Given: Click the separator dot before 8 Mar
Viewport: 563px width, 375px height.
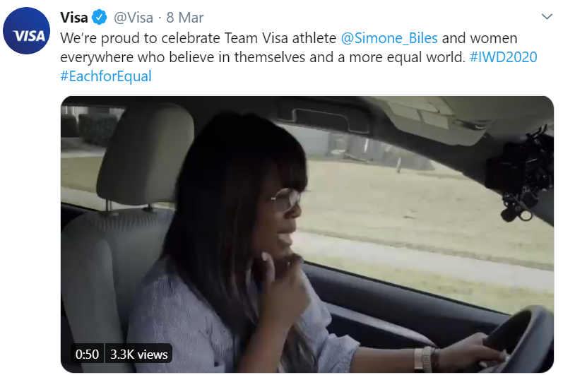Looking at the screenshot, I should pos(160,18).
